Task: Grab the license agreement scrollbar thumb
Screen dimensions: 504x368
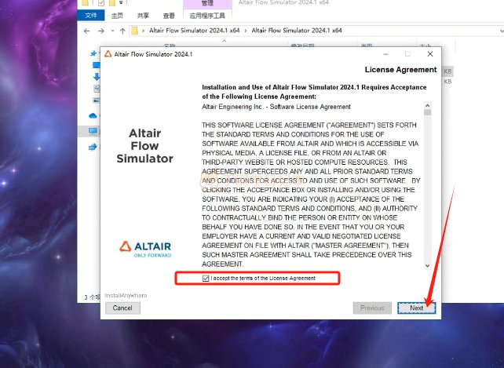Action: pyautogui.click(x=428, y=112)
